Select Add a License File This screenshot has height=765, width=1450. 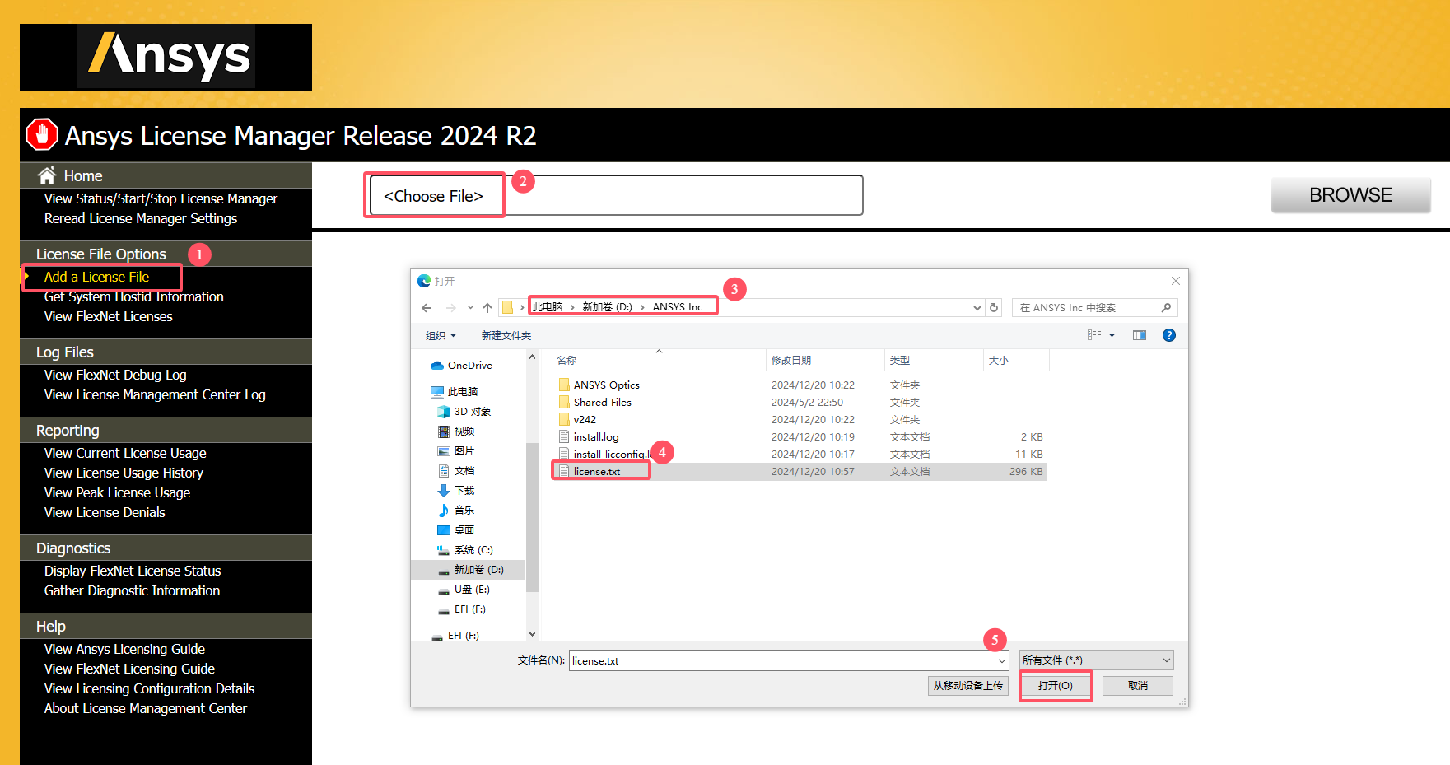pos(96,277)
